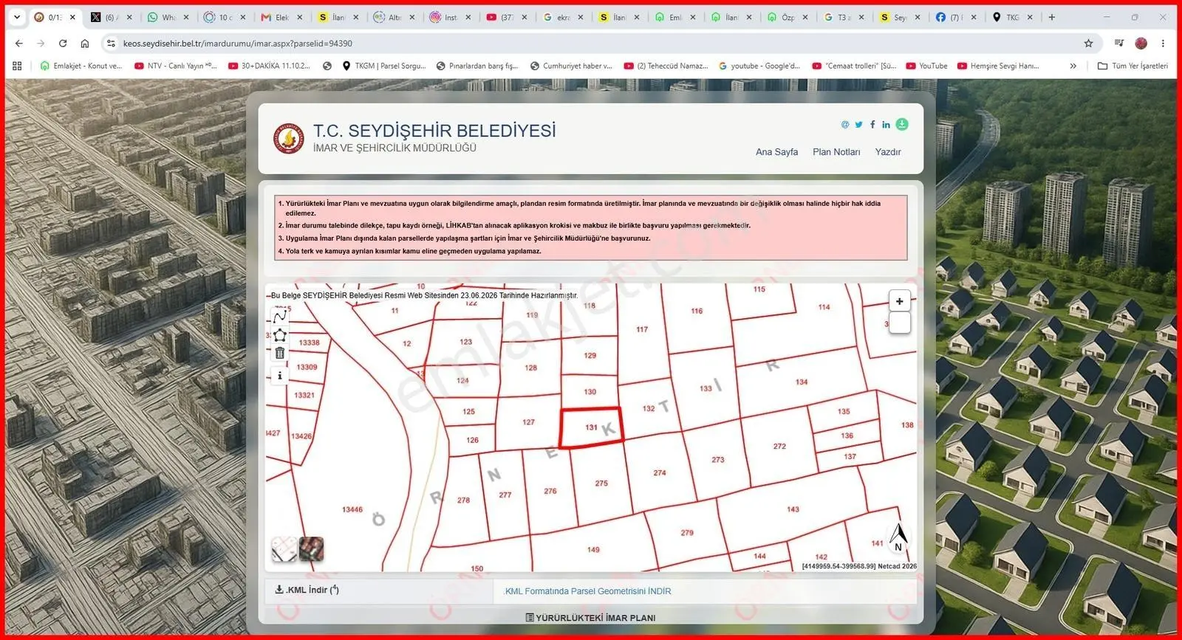This screenshot has width=1182, height=640.
Task: Open the Facebook icon in page header
Action: click(872, 125)
